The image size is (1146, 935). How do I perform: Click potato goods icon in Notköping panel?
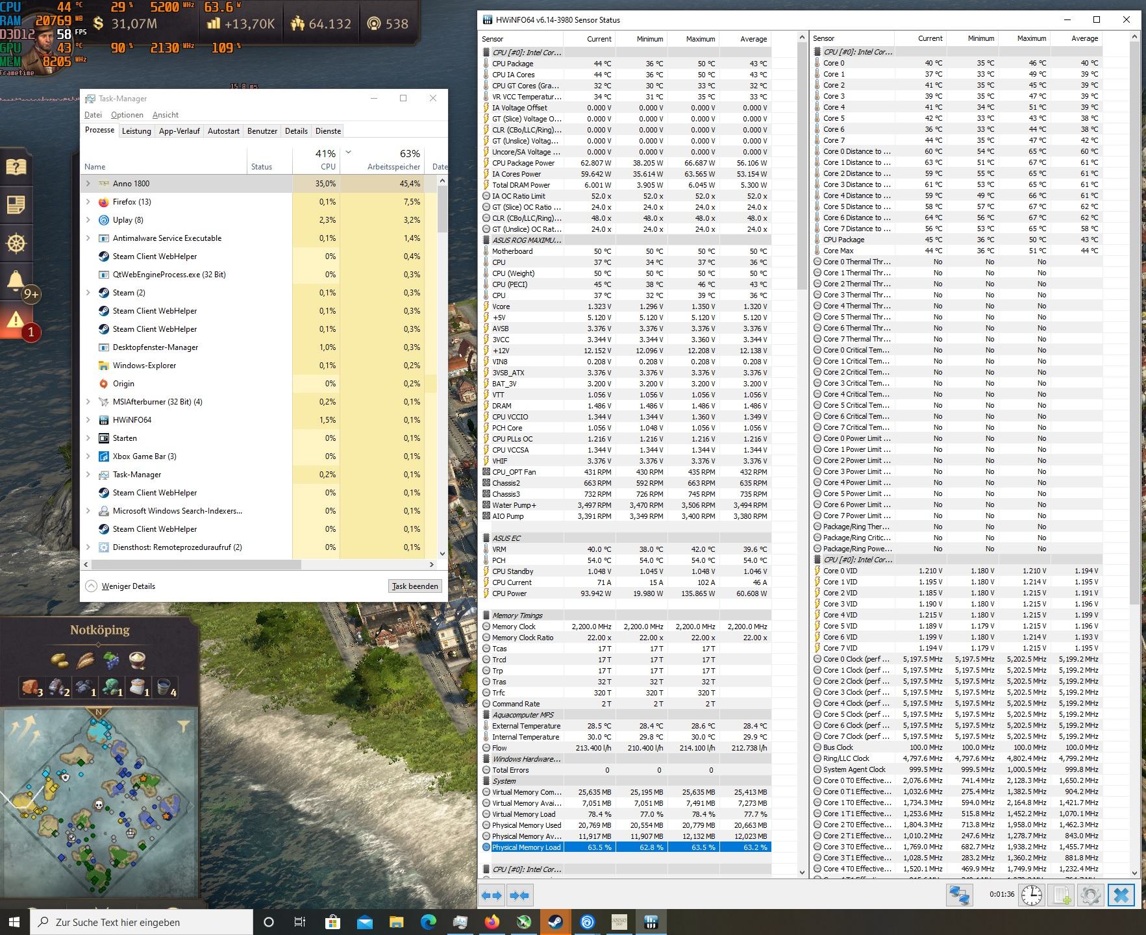click(60, 660)
